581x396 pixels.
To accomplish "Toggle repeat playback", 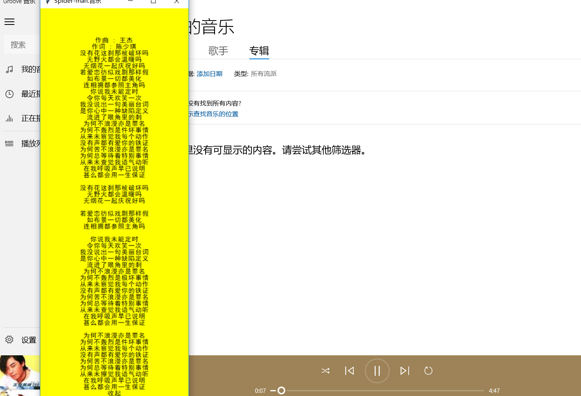I will point(428,371).
